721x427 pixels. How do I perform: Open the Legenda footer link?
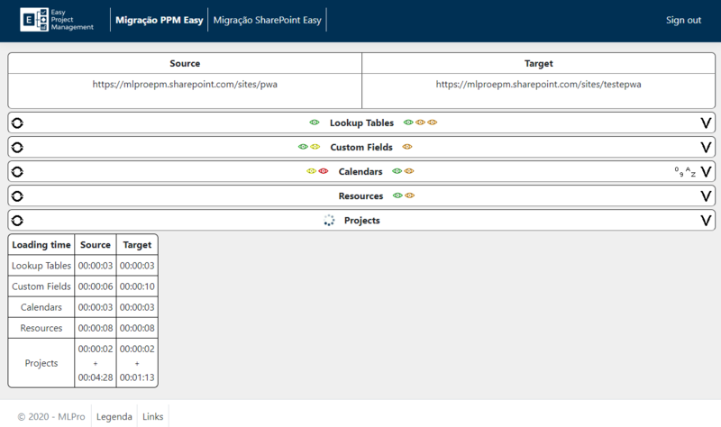[114, 416]
